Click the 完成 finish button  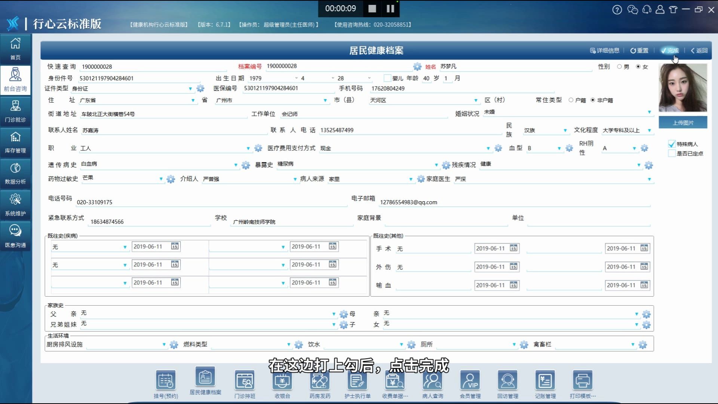(669, 50)
